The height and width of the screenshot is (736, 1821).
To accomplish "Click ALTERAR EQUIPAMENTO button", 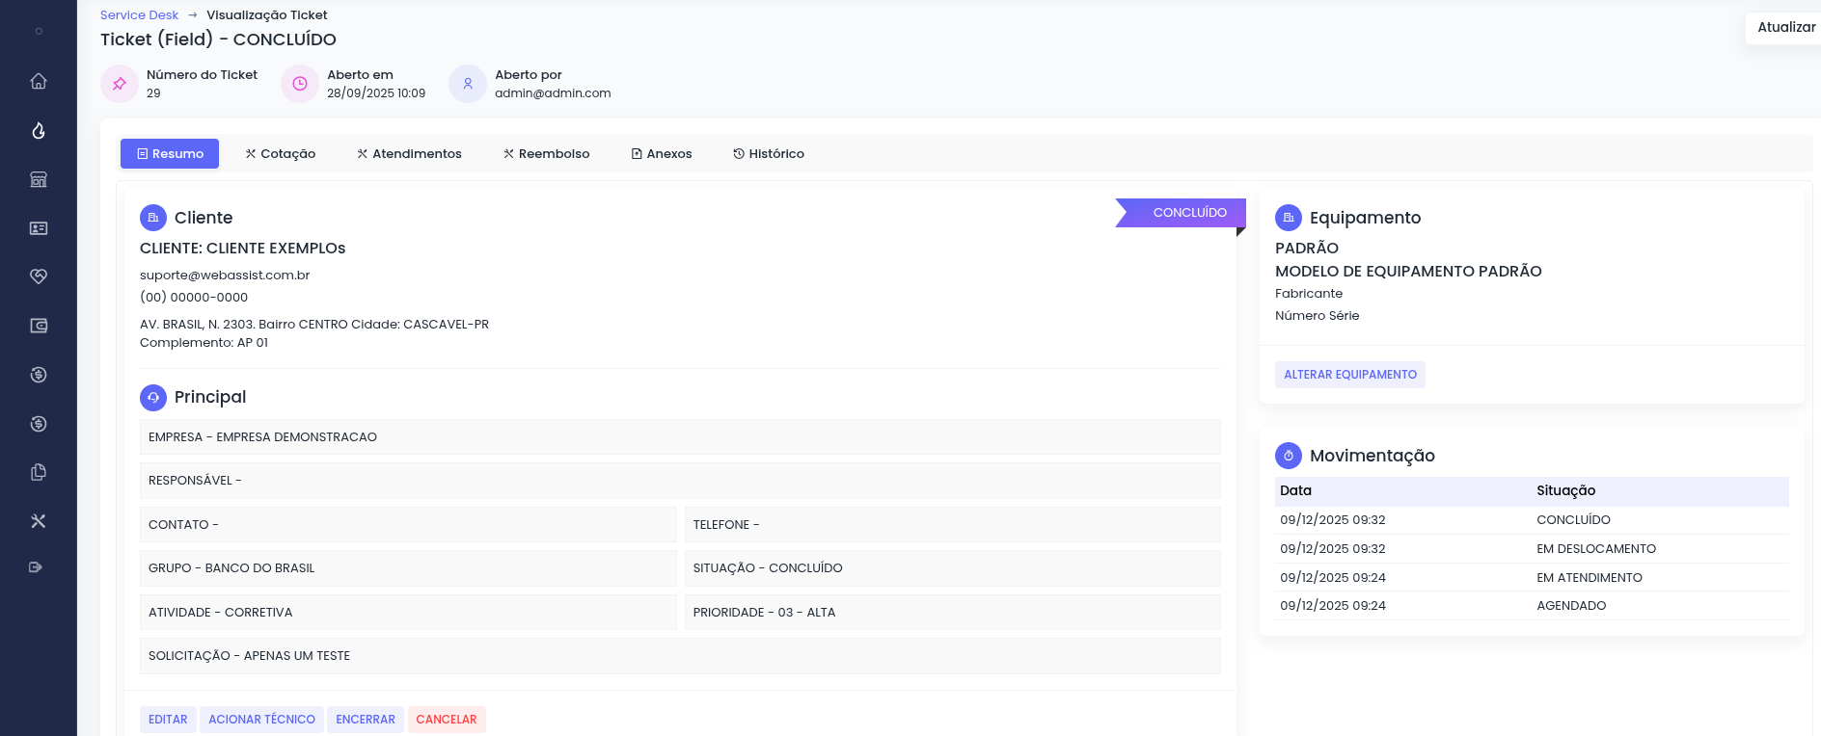I will pos(1349,375).
